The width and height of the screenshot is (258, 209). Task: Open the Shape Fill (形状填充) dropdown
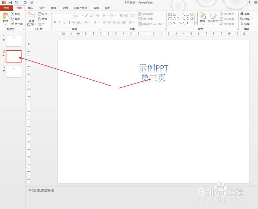point(228,14)
